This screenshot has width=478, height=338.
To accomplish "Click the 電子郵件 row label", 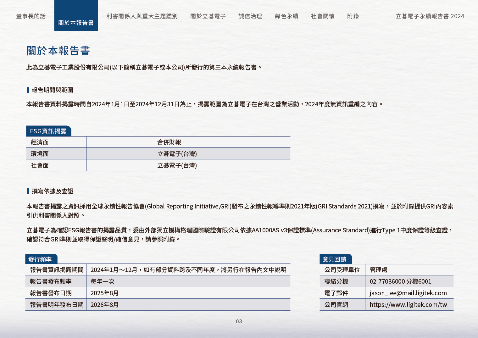I will pos(336,293).
